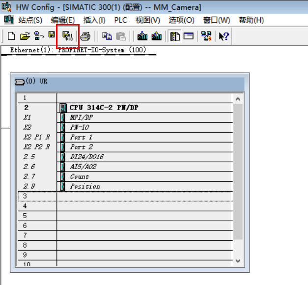
Task: Open the 视图(V) menu
Action: click(x=148, y=20)
